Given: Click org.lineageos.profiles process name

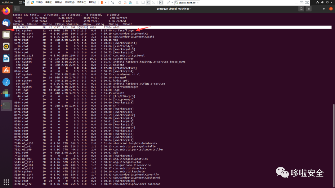Looking at the screenshot, I should [x=130, y=159].
